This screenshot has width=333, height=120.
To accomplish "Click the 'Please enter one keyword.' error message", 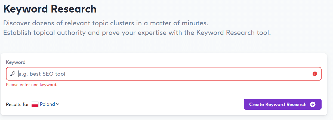I will point(32,85).
